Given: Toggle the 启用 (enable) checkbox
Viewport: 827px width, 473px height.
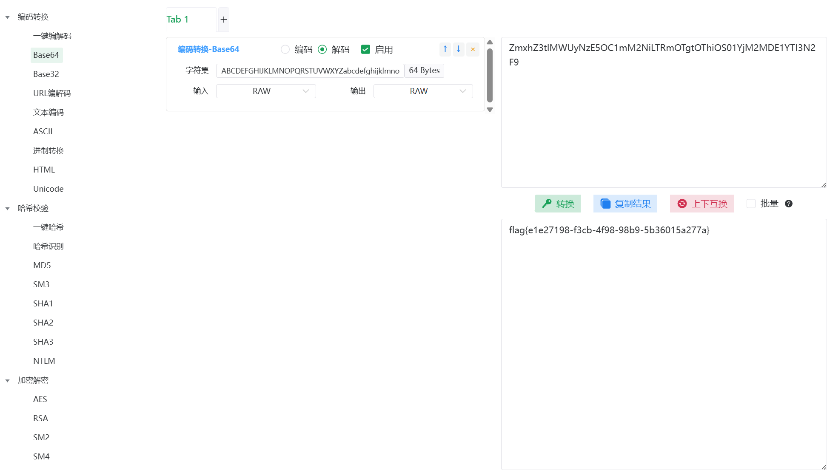Looking at the screenshot, I should pyautogui.click(x=365, y=49).
